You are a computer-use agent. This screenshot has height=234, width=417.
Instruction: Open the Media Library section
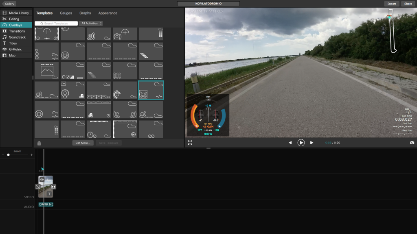16,13
